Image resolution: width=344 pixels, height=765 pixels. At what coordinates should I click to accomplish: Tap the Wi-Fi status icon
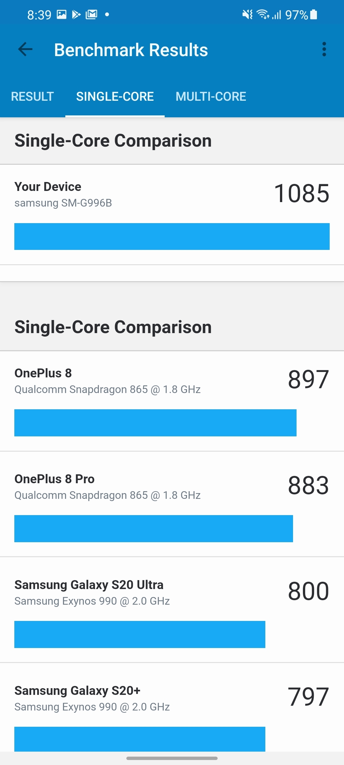tap(263, 14)
